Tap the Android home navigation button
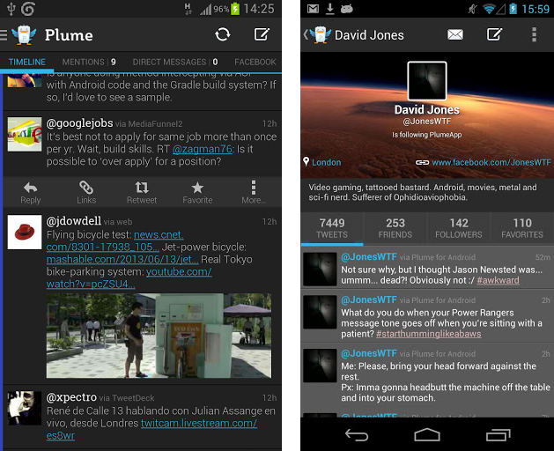 pyautogui.click(x=427, y=435)
